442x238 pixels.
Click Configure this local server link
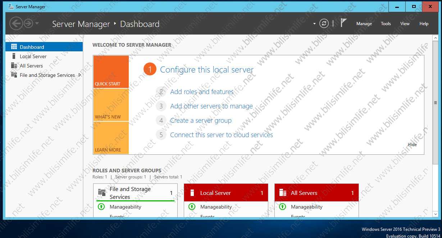(207, 70)
